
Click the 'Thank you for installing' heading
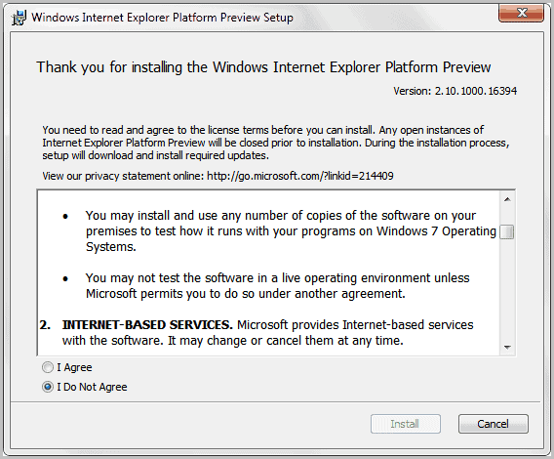(x=263, y=67)
